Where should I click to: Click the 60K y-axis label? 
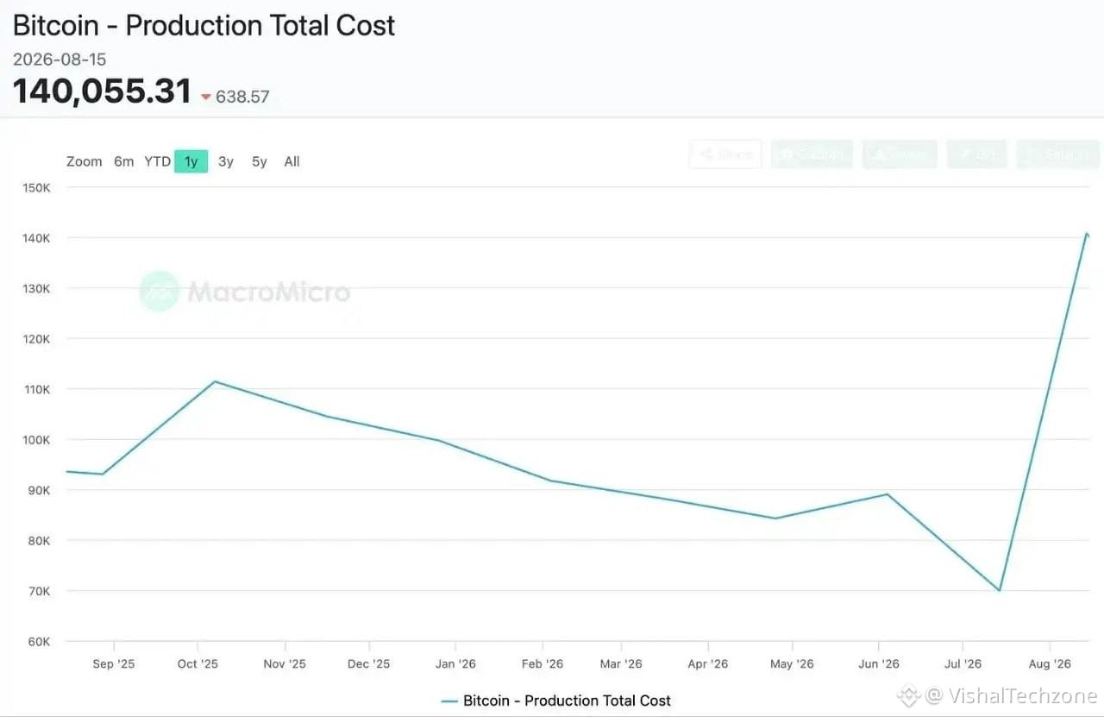point(39,641)
